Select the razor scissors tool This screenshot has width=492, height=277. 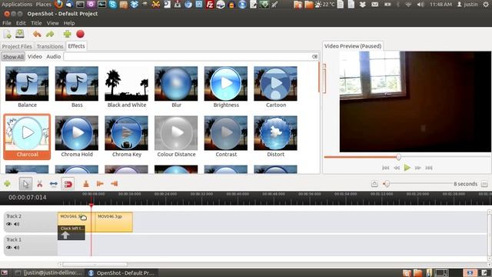click(39, 184)
